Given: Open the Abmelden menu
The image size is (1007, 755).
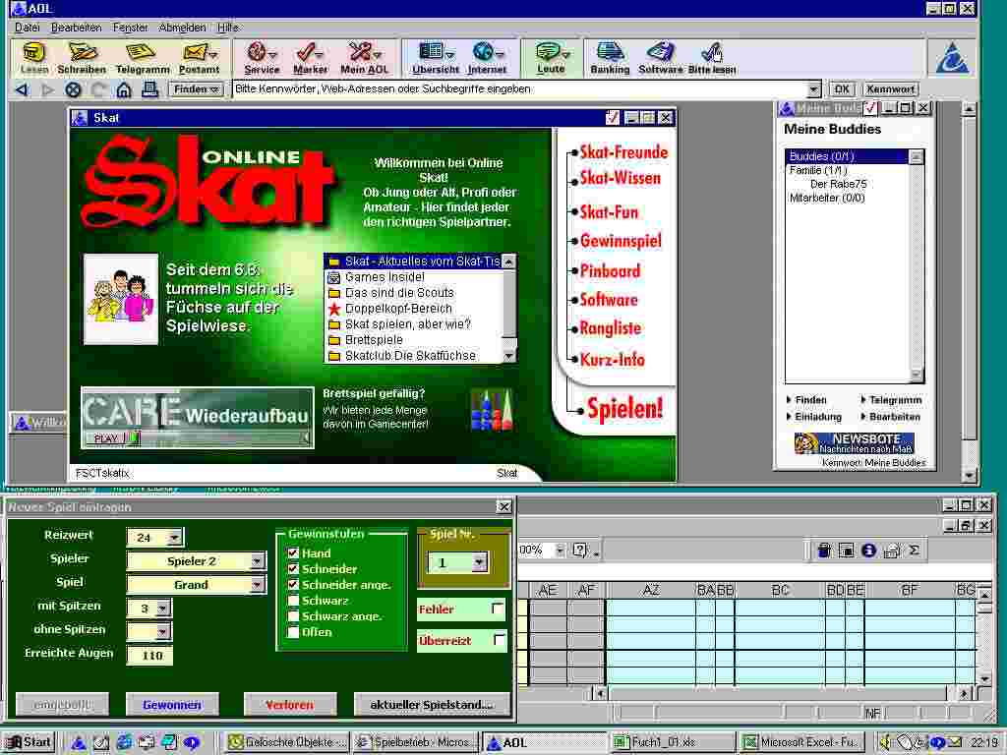Looking at the screenshot, I should pos(182,28).
